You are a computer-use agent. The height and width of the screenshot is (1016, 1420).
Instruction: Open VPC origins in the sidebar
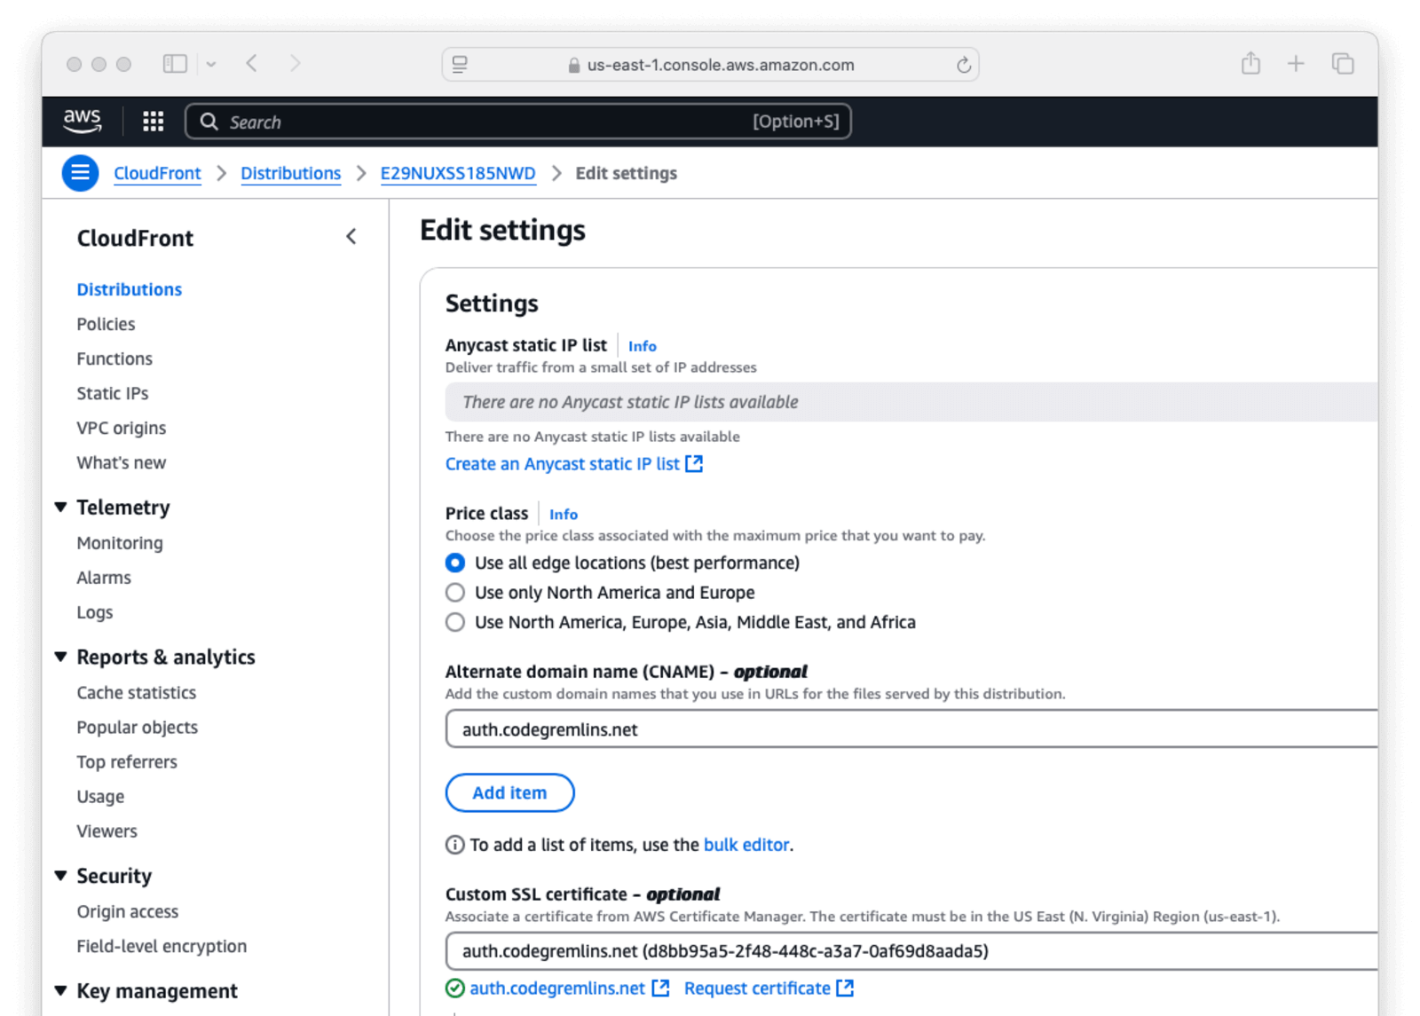122,428
